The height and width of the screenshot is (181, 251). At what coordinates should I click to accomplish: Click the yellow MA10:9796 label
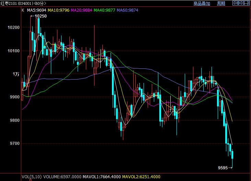pos(58,10)
